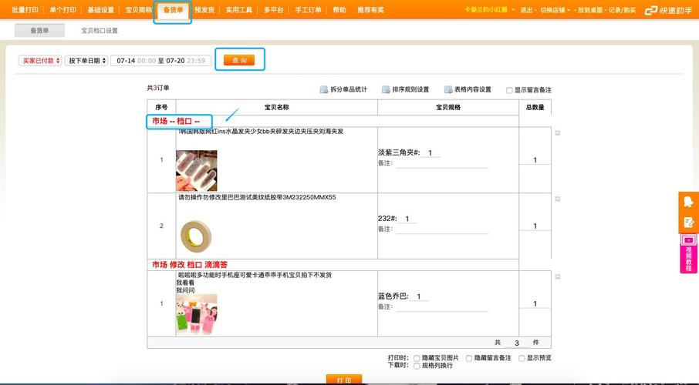The image size is (699, 385).
Task: Enable 显示预览 checkbox
Action: [522, 358]
